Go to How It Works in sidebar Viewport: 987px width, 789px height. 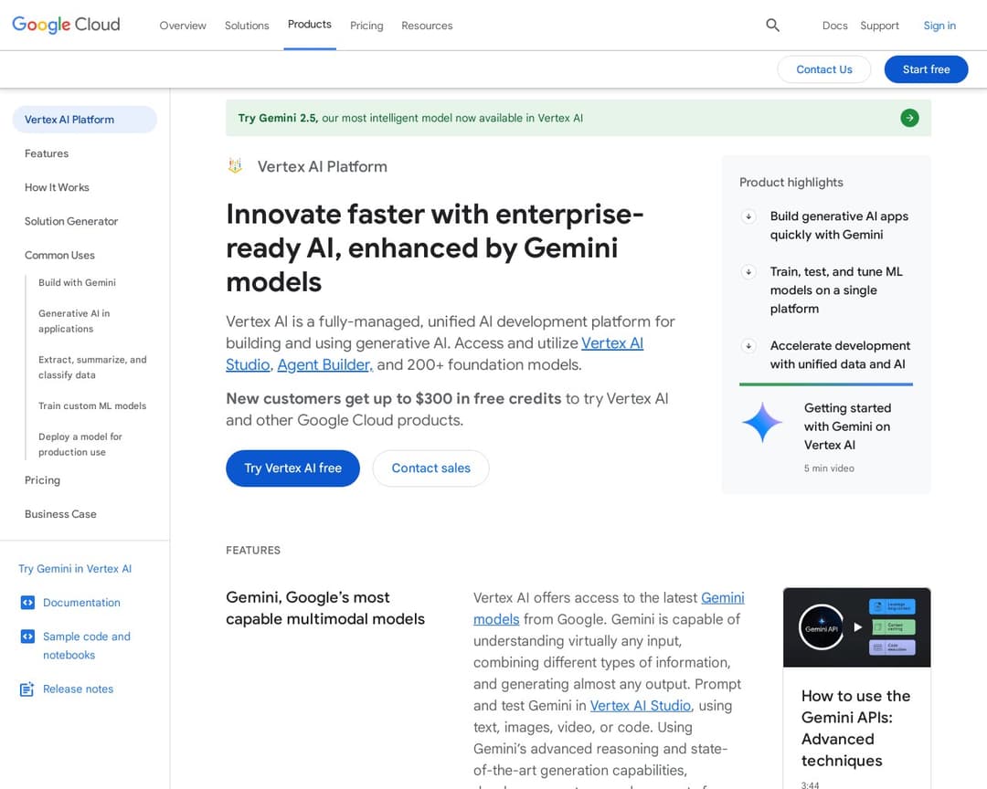(57, 187)
